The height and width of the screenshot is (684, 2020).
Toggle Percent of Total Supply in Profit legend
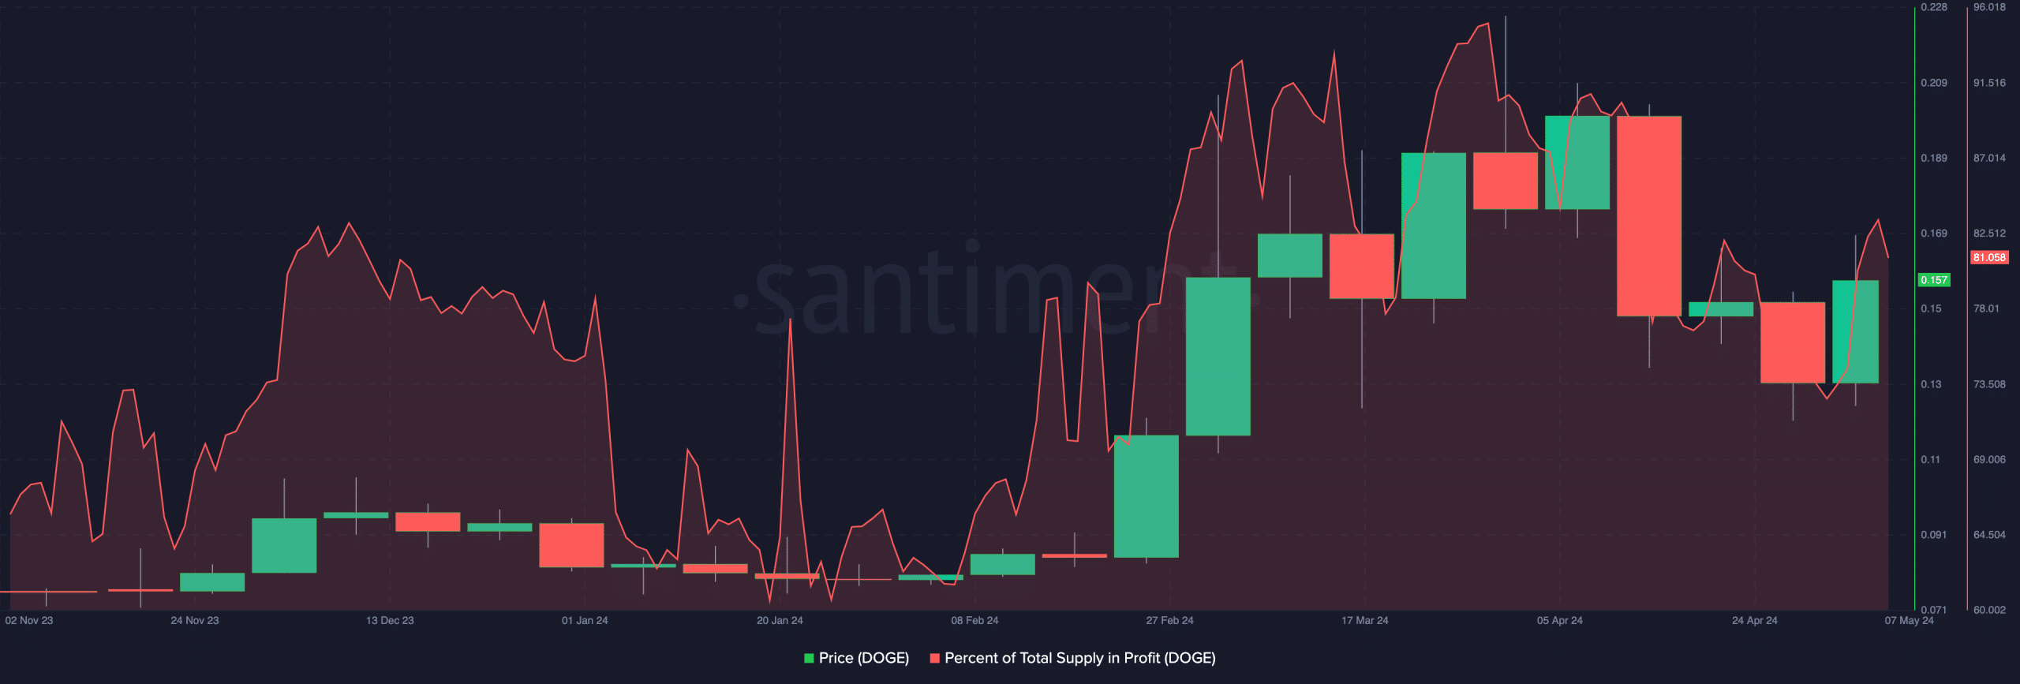(1072, 658)
